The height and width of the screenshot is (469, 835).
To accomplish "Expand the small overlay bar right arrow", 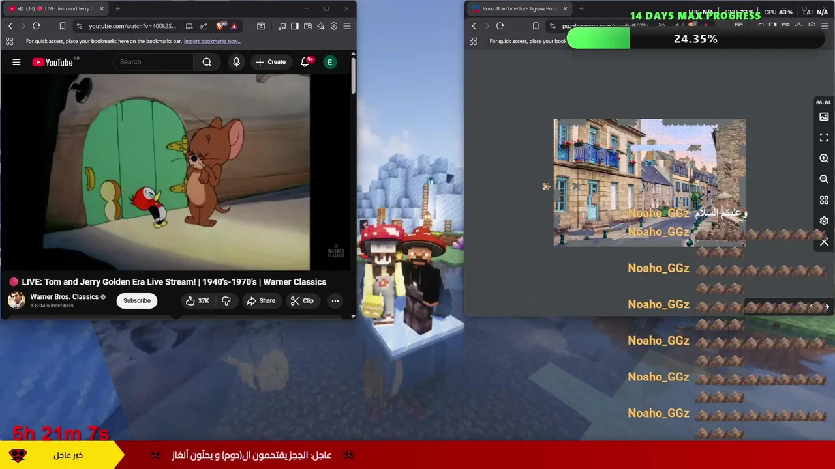I will point(827,307).
